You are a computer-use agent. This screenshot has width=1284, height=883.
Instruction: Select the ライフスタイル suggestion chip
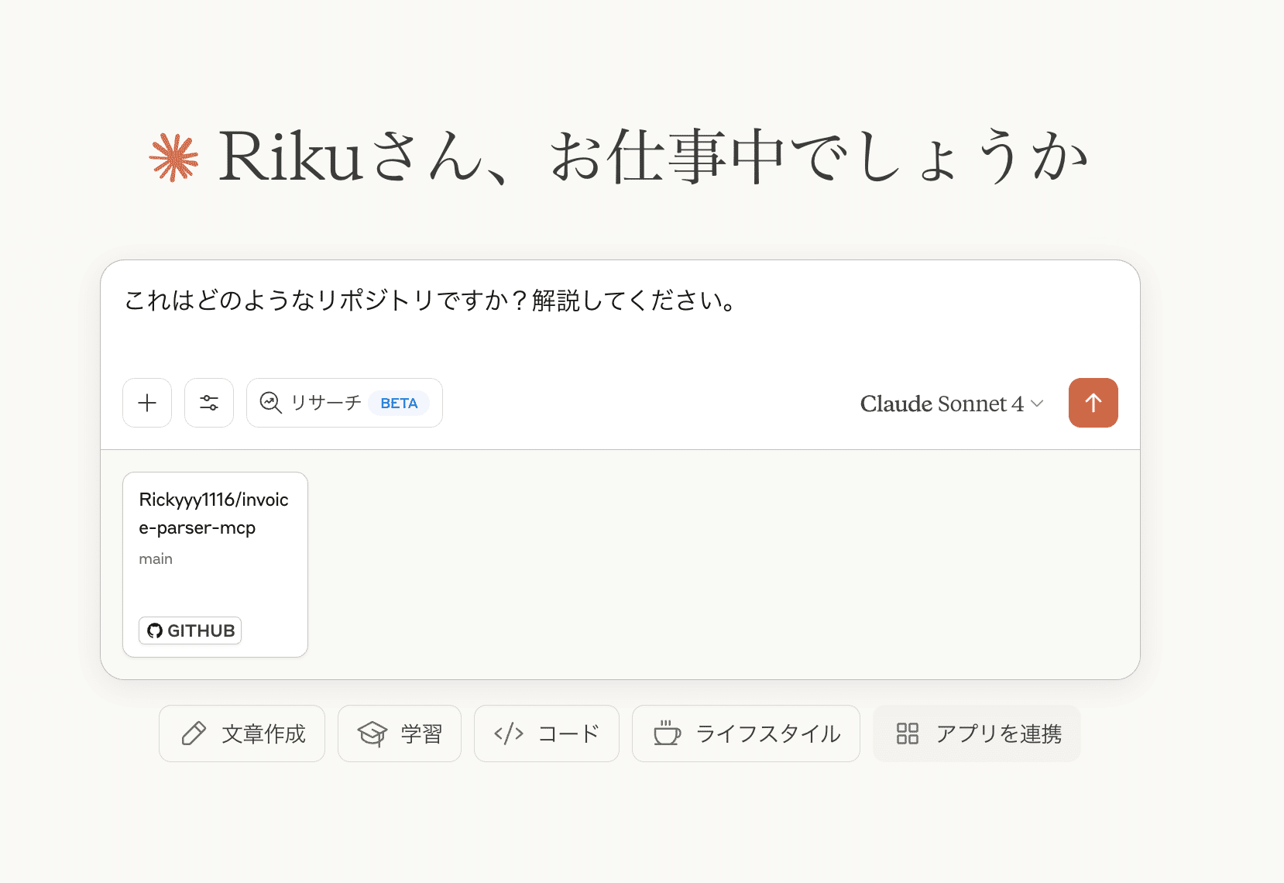(746, 734)
